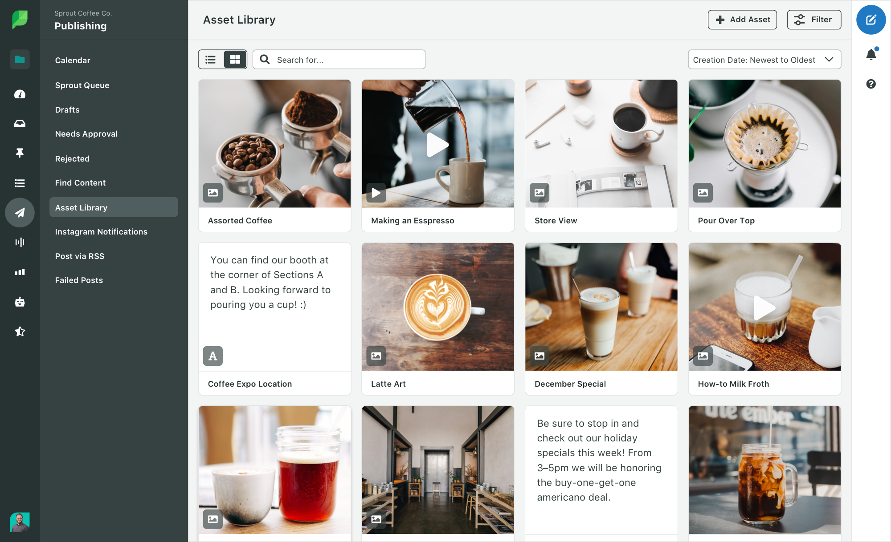
Task: Click the Find Content button
Action: 81,182
